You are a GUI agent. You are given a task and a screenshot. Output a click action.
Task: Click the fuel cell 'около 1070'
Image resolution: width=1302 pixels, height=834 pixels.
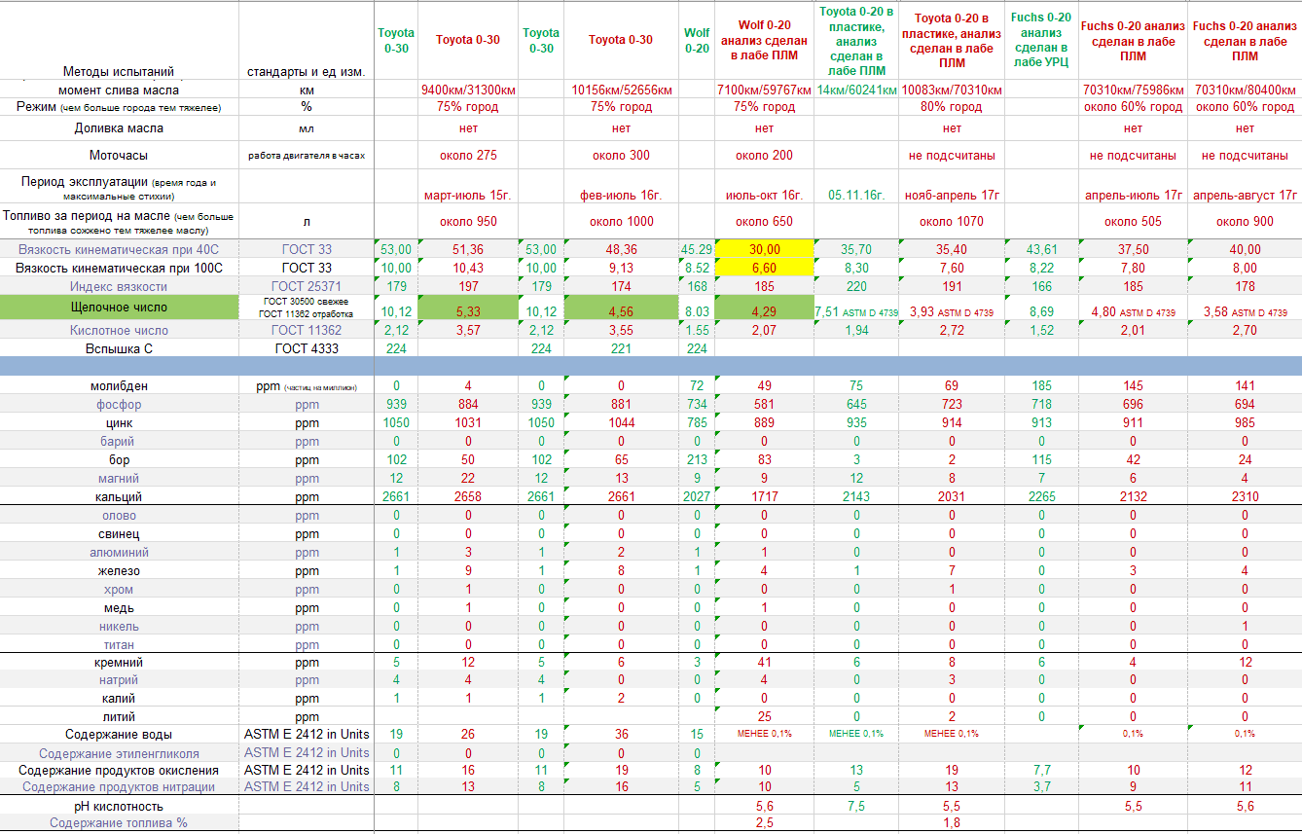tap(952, 222)
